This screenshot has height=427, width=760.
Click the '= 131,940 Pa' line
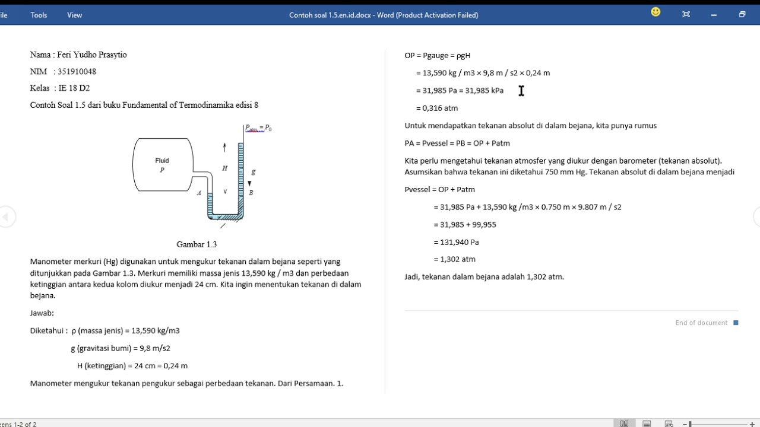coord(456,242)
